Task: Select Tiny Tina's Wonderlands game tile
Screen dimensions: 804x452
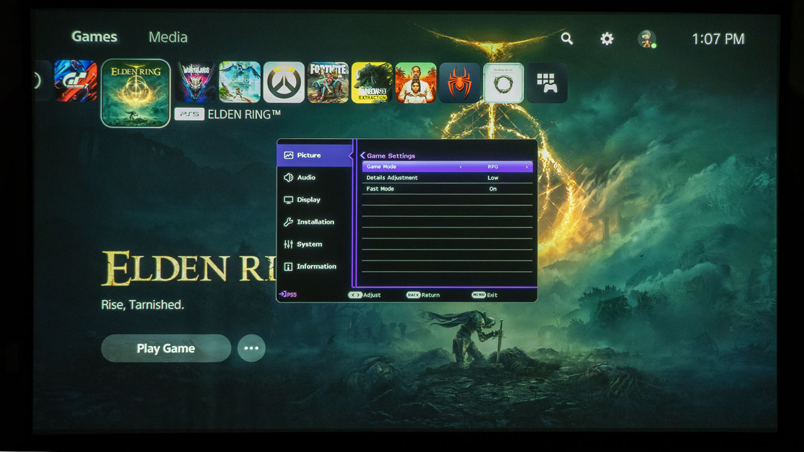Action: 196,82
